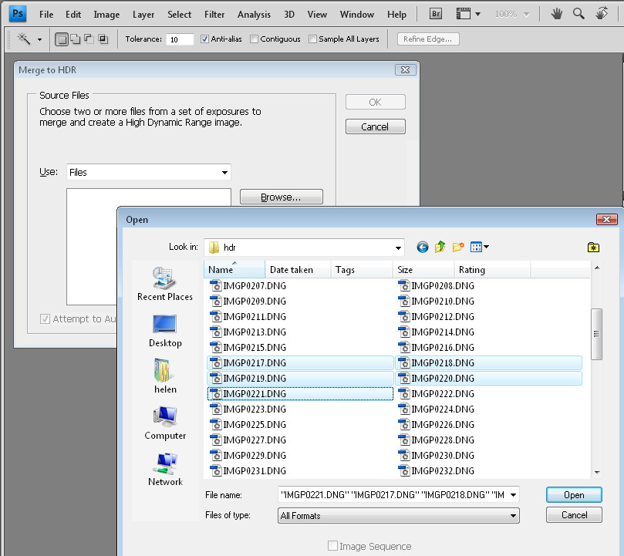Click Cancel in Merge to HDR dialog

(x=376, y=126)
